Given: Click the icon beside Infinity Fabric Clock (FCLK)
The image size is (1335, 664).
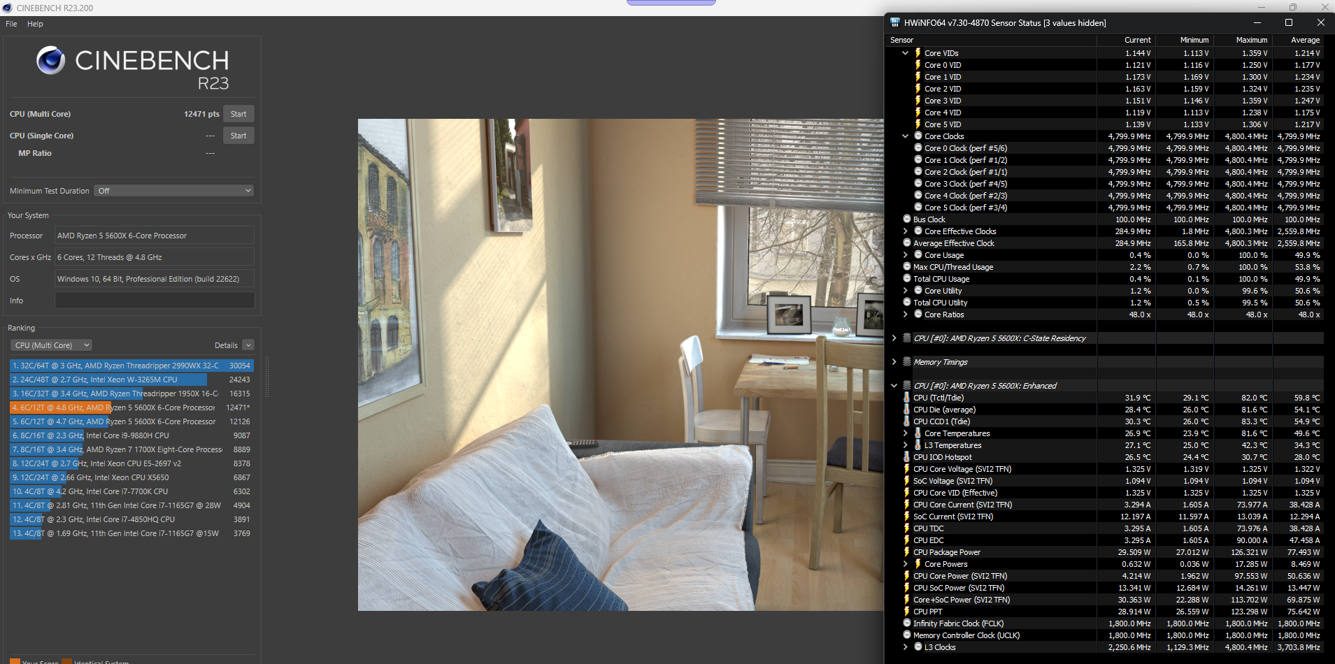Looking at the screenshot, I should 907,623.
